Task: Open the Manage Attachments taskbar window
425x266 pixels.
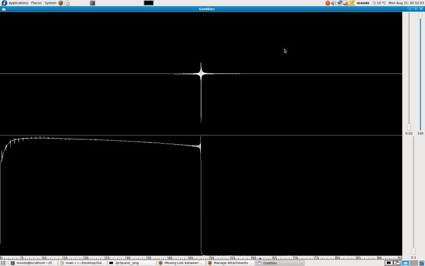Action: (230, 263)
